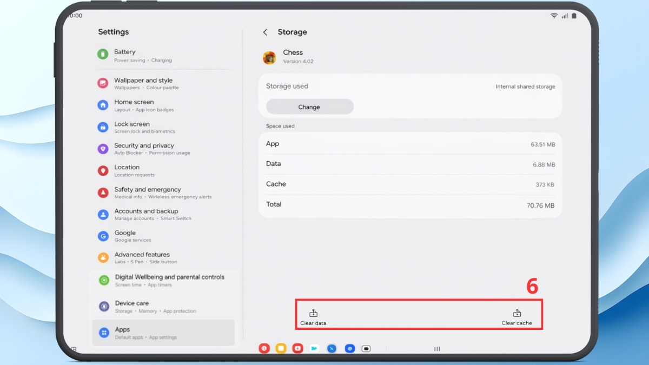Viewport: 649px width, 365px height.
Task: Open the black-and-white taskbar app icon
Action: [x=366, y=349]
